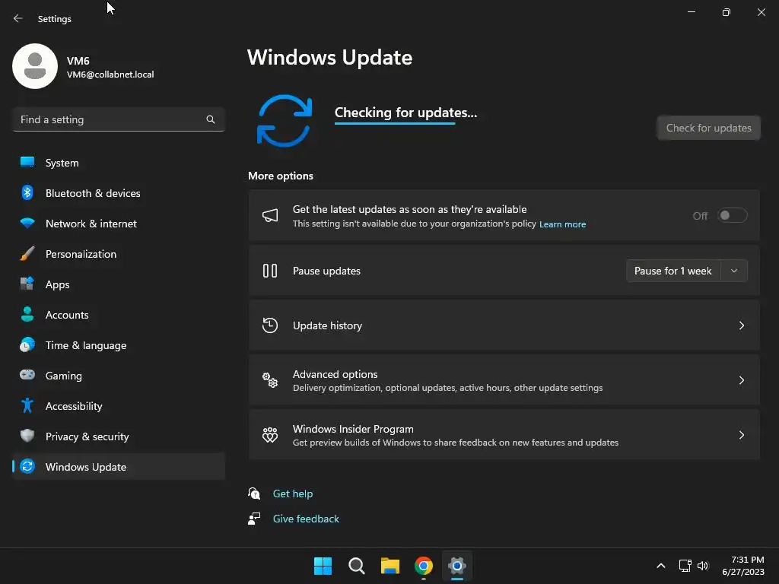This screenshot has height=584, width=779.
Task: Select Gaming in the sidebar
Action: click(x=118, y=376)
